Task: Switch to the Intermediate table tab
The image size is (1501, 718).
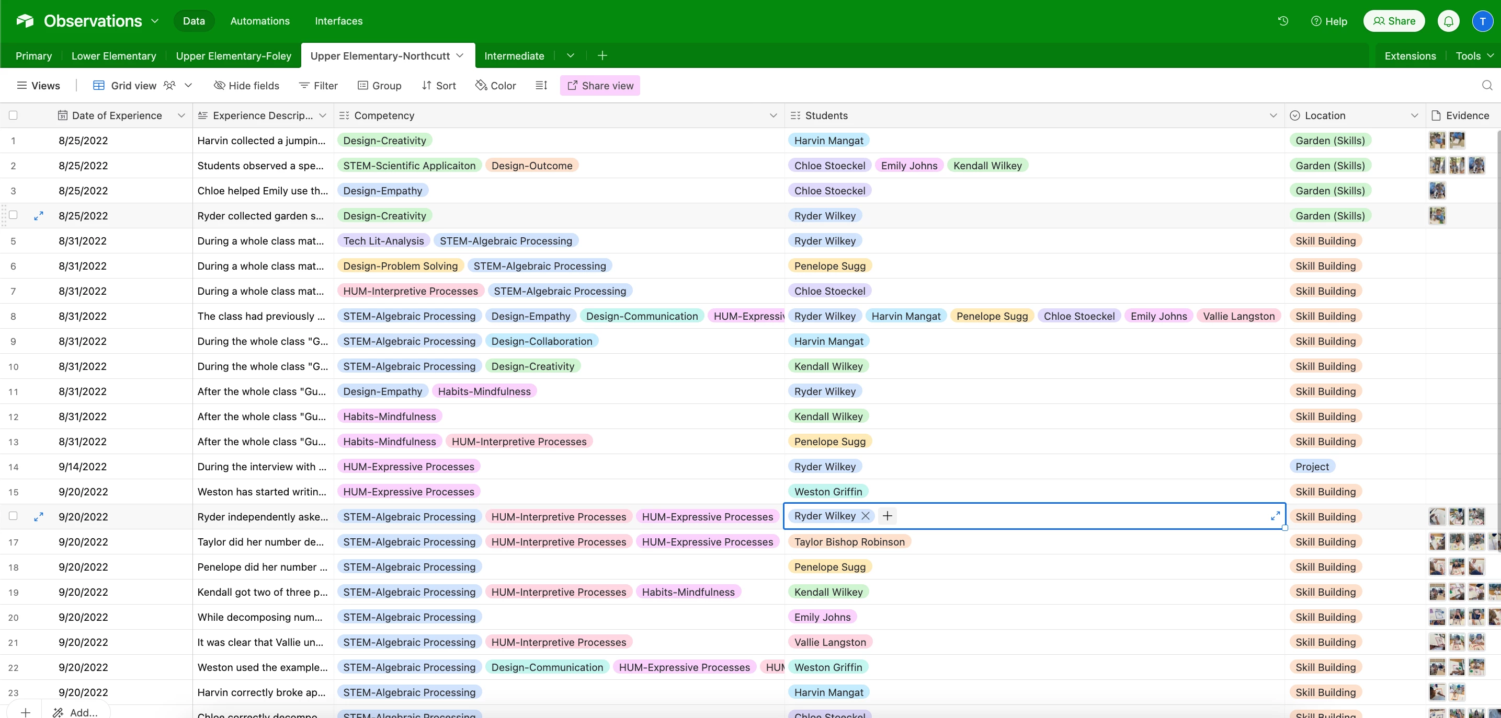Action: (514, 56)
